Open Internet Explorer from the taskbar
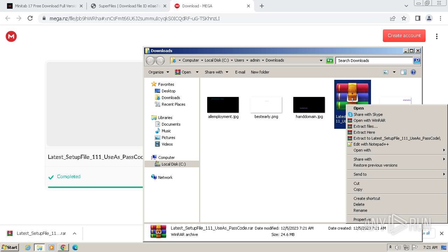Screen dimensions: 448x252 click(x=28, y=247)
